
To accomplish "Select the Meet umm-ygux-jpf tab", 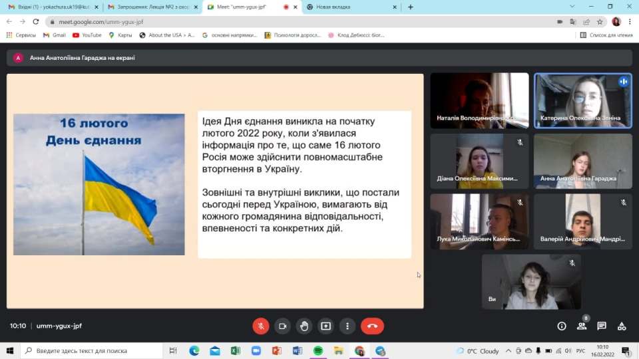I will coord(252,7).
